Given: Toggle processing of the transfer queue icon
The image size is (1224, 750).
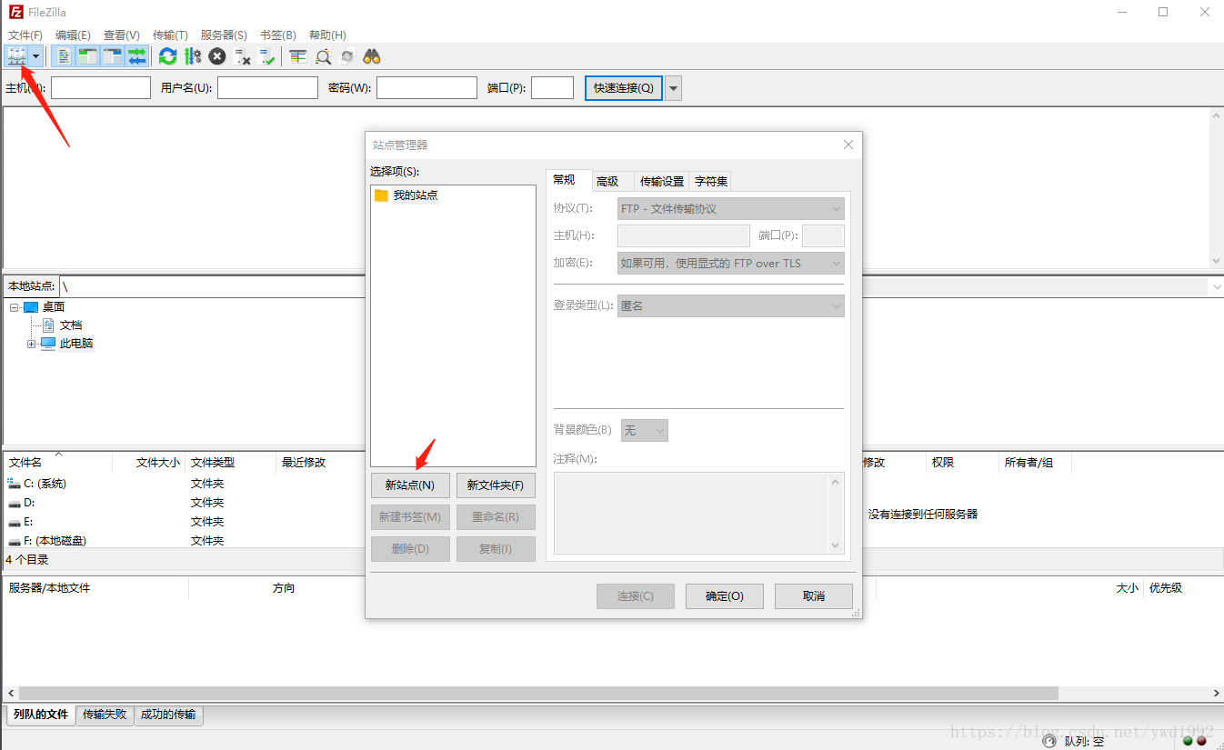Looking at the screenshot, I should click(x=193, y=56).
